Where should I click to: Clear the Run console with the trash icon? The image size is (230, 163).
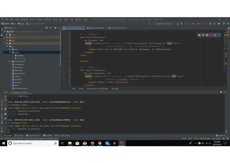(5, 109)
